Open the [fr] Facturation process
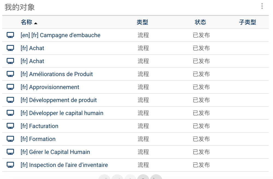 click(x=39, y=126)
